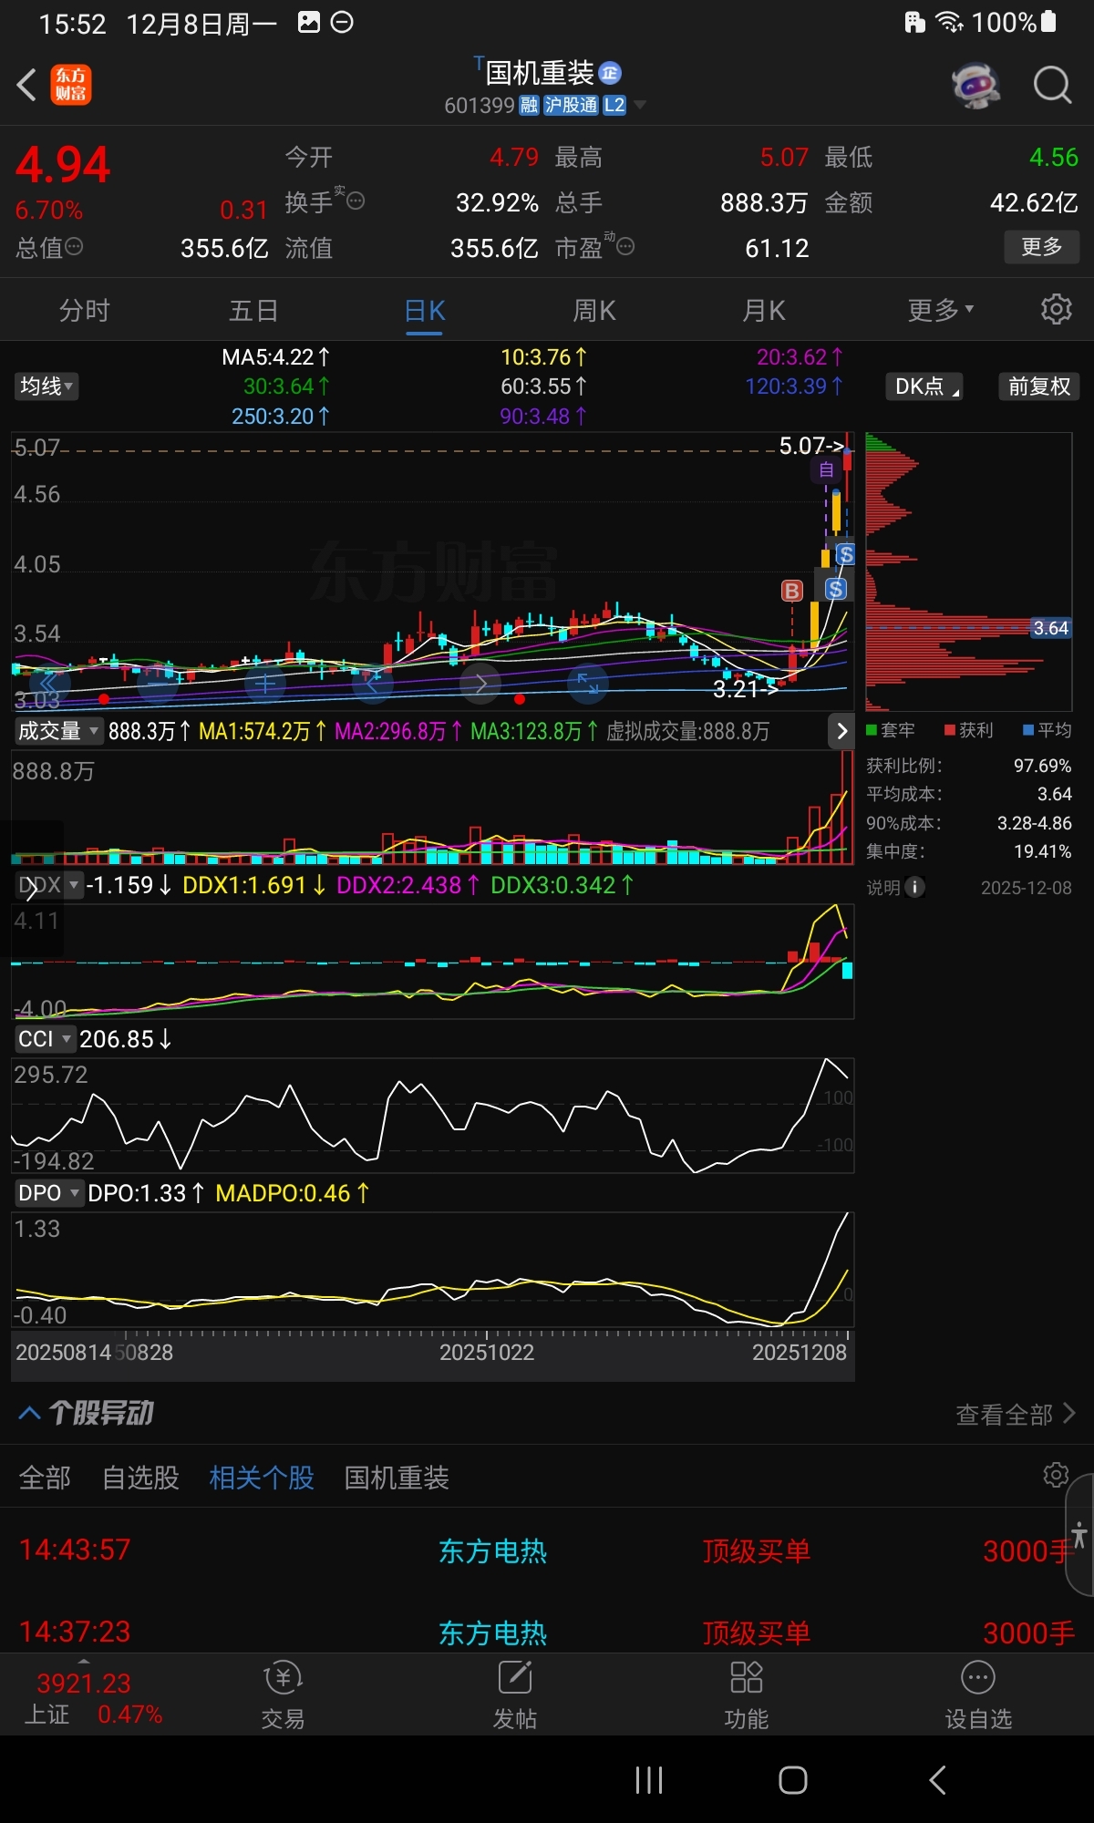Viewport: 1094px width, 1823px height.
Task: Select the 自选股 filter tab
Action: pos(140,1478)
